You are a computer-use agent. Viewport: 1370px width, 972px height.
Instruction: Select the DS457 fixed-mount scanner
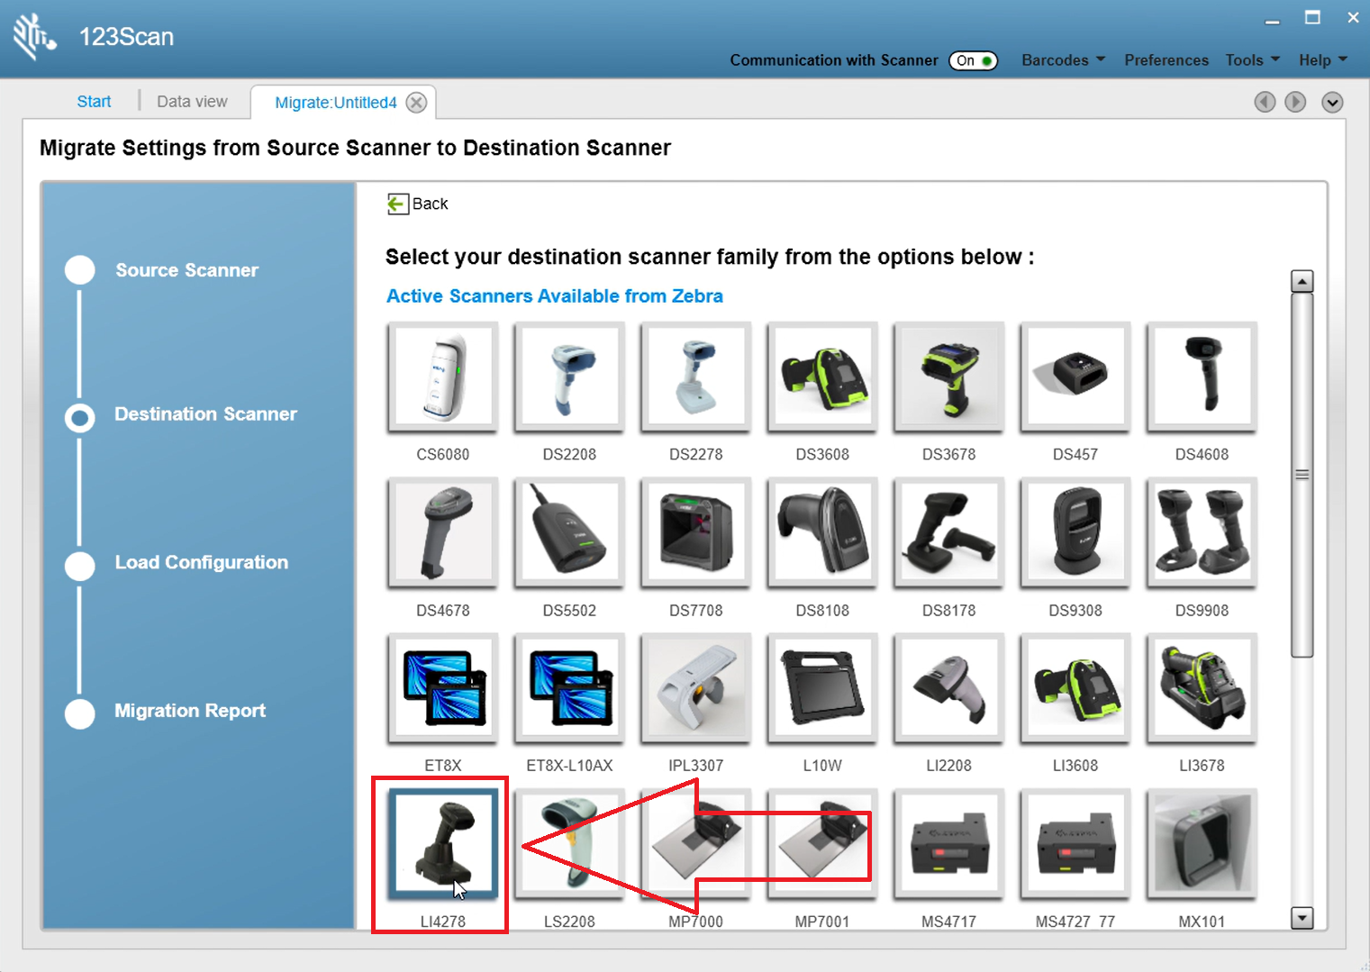click(x=1075, y=377)
